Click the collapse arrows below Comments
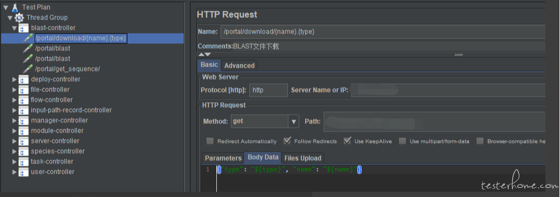This screenshot has height=197, width=560. [x=204, y=55]
